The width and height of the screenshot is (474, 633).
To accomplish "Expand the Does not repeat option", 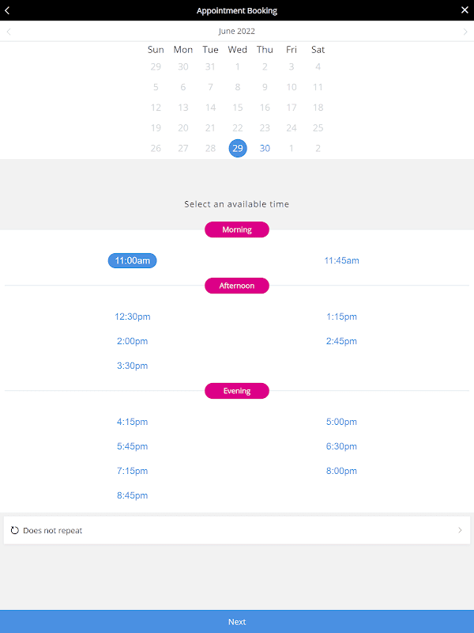I will click(x=460, y=530).
